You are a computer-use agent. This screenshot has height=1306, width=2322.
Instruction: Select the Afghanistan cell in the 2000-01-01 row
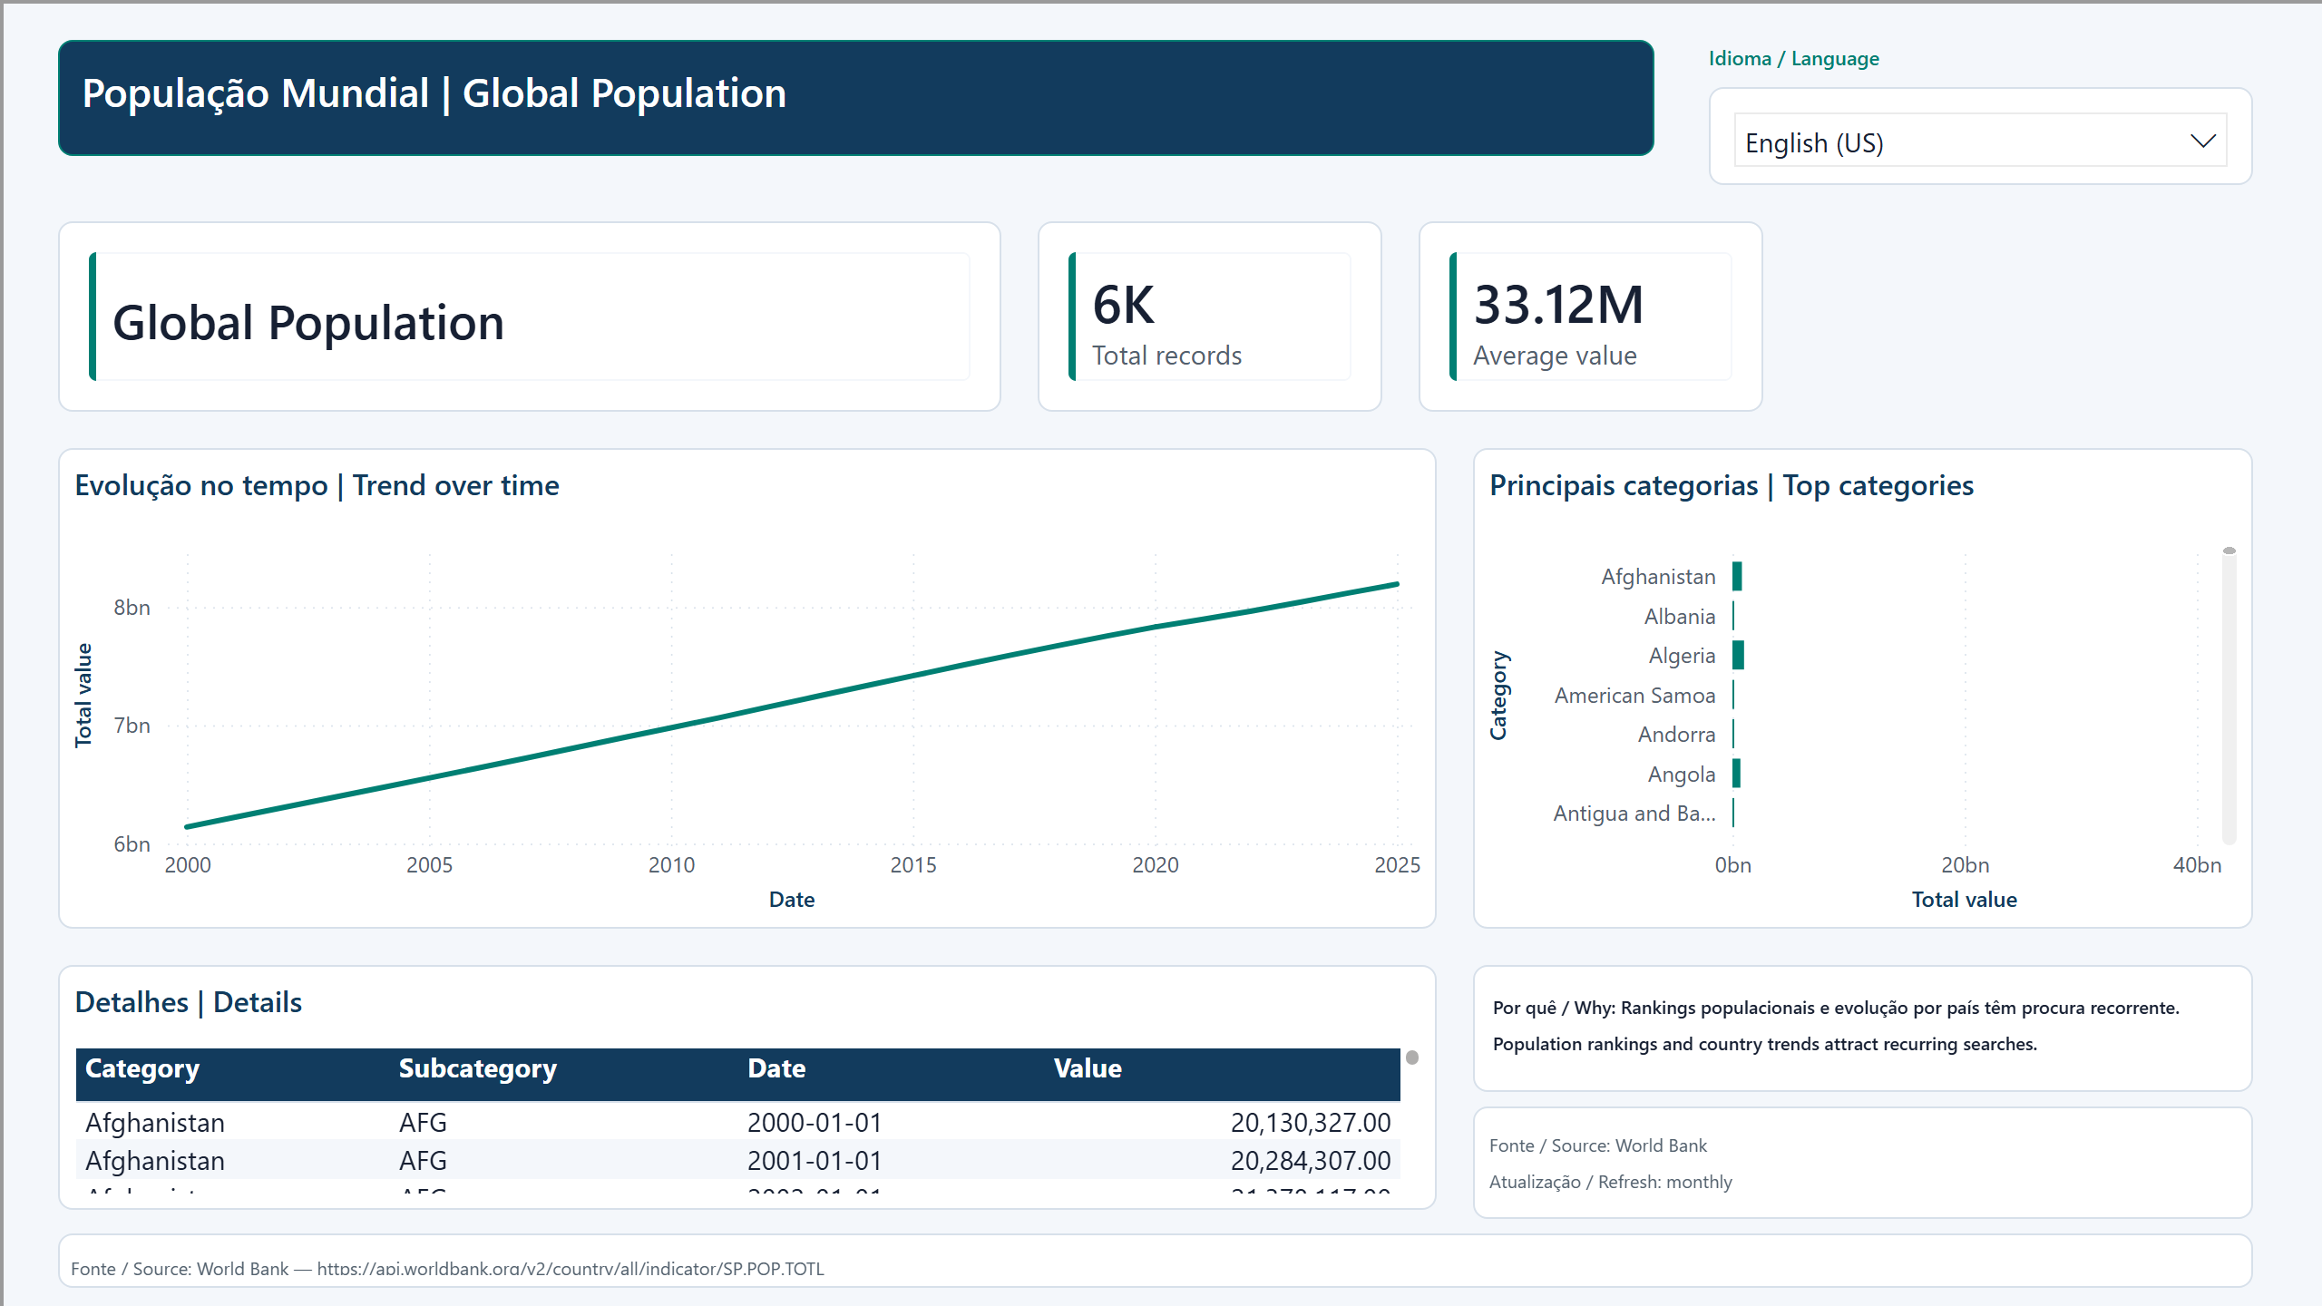pyautogui.click(x=155, y=1123)
